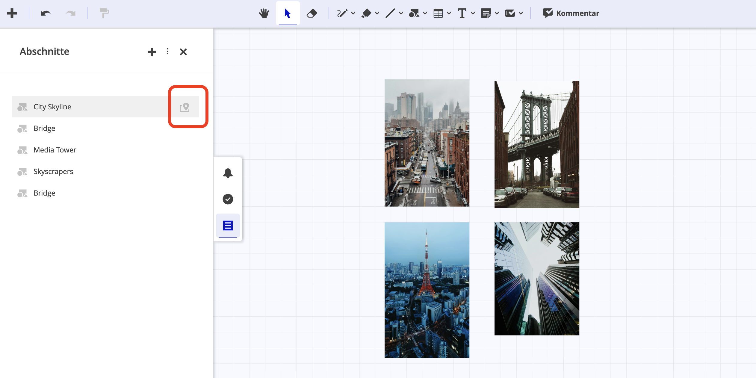The width and height of the screenshot is (756, 378).
Task: Open the Sticky note tool
Action: (486, 13)
